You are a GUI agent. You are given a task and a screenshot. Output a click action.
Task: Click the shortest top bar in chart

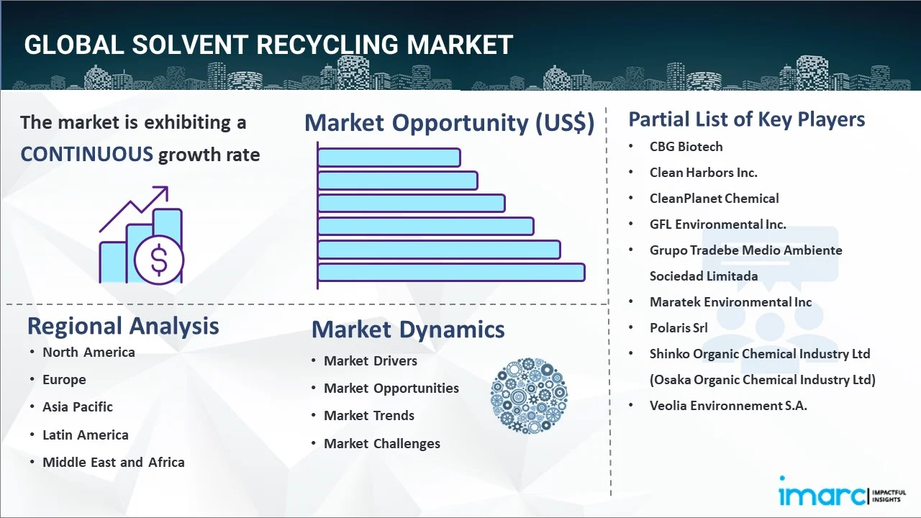click(x=389, y=157)
